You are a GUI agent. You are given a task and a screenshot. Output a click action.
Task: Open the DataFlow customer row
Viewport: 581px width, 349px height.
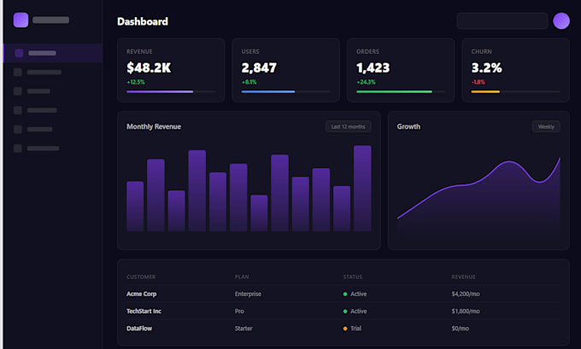pos(343,329)
